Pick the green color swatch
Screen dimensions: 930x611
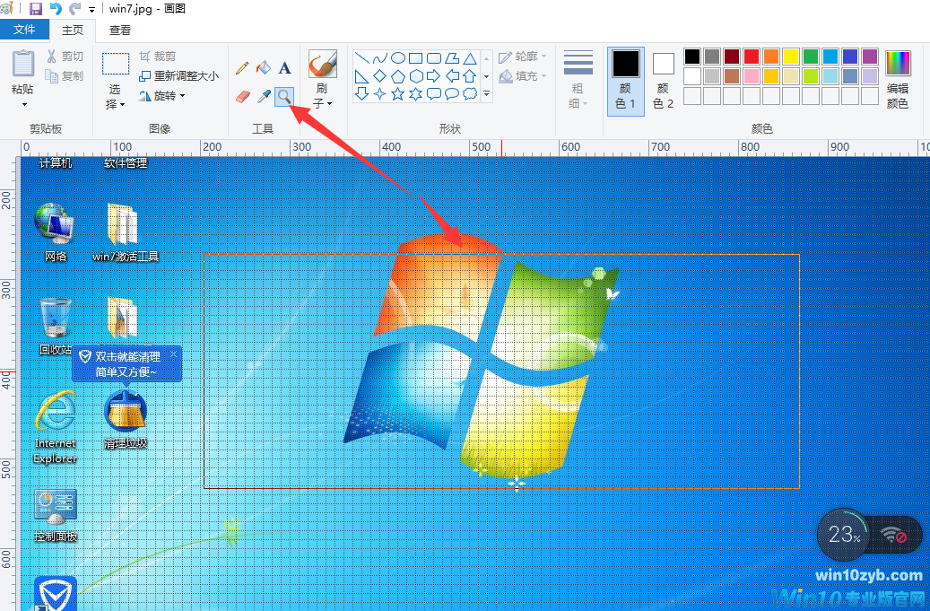(x=810, y=57)
